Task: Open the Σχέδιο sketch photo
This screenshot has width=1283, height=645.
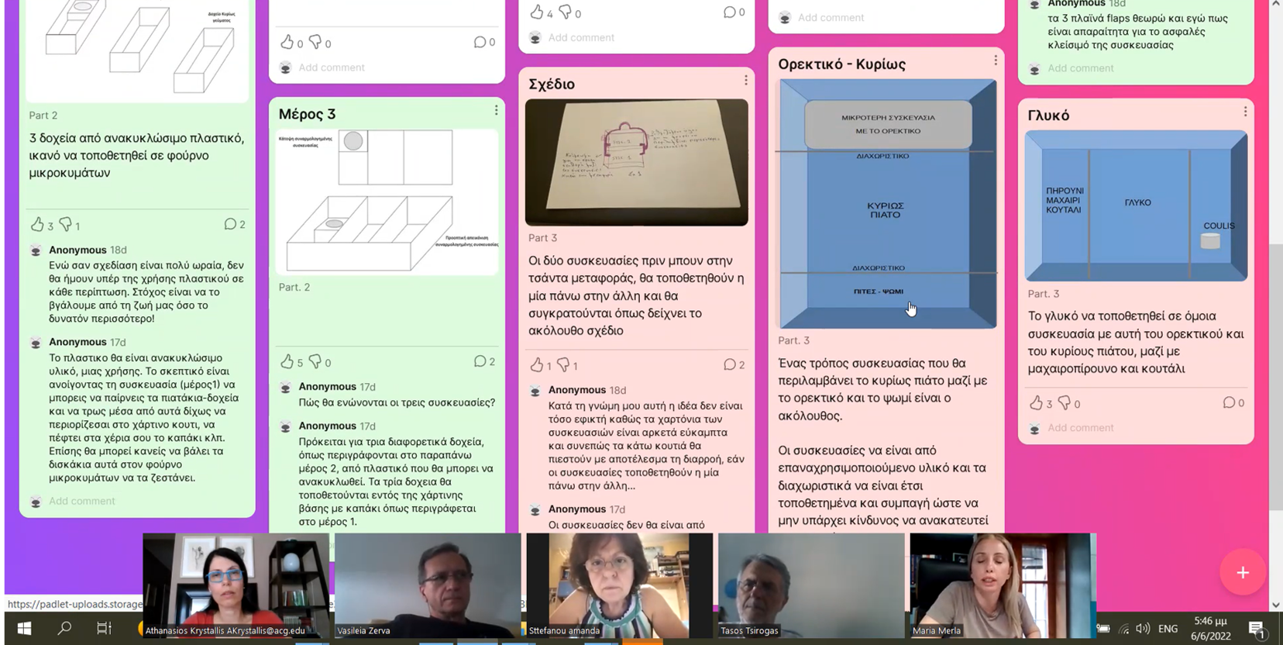Action: coord(636,162)
